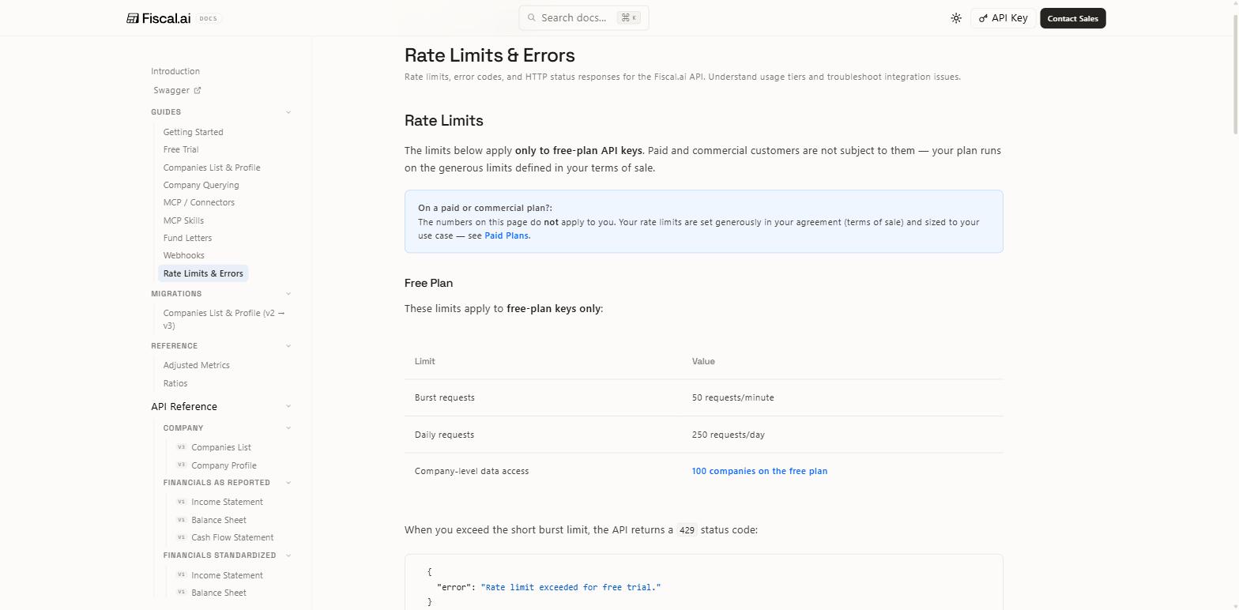Open Webhooks guide
Screen dimensions: 1239x610
(x=183, y=255)
